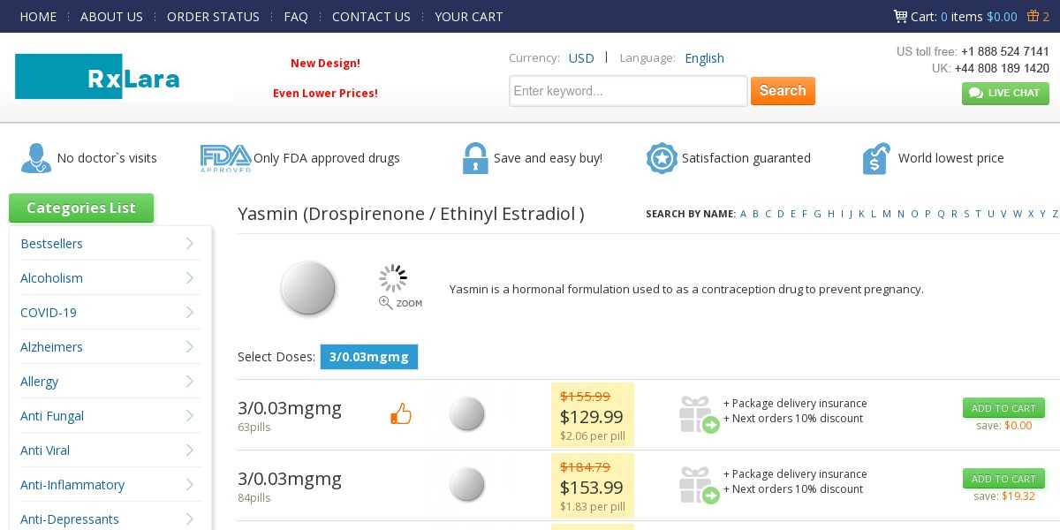Click the UK phone number +44 808 189 1420
Image resolution: width=1060 pixels, height=530 pixels.
point(1002,68)
